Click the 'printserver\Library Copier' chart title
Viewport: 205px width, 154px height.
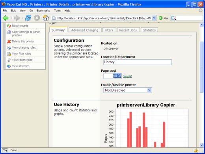[146, 105]
